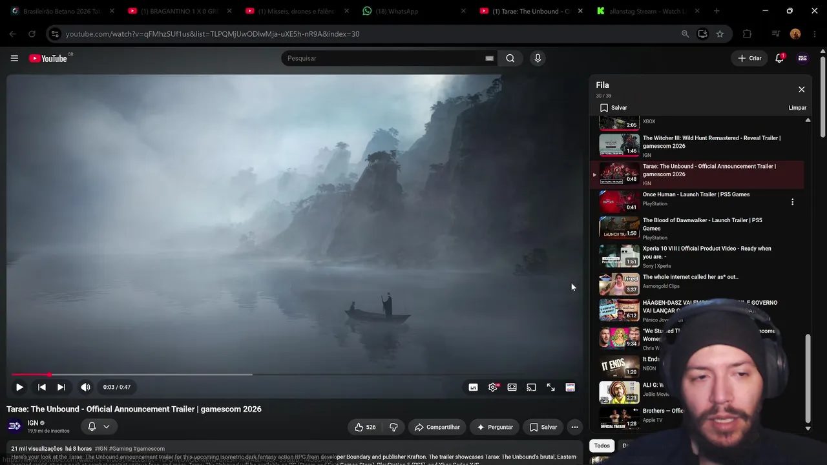Like the video with 526 likes
827x465 pixels.
pyautogui.click(x=364, y=427)
